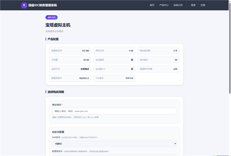
Task: Select the 宝塔测试 node value
Action: (x=85, y=69)
